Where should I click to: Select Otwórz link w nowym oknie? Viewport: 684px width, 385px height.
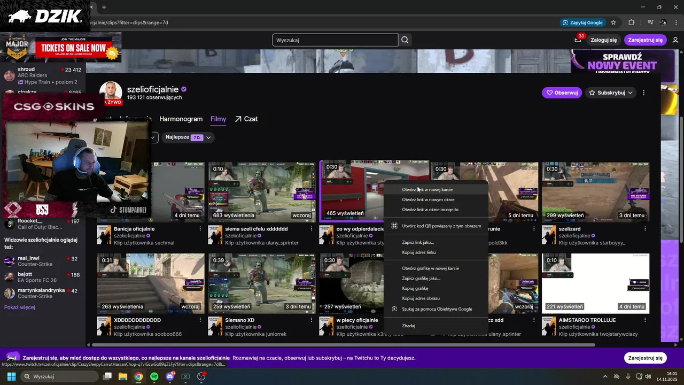[x=436, y=199]
